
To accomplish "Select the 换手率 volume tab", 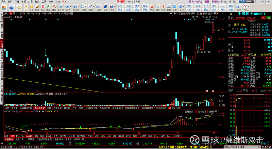I will click(67, 108).
